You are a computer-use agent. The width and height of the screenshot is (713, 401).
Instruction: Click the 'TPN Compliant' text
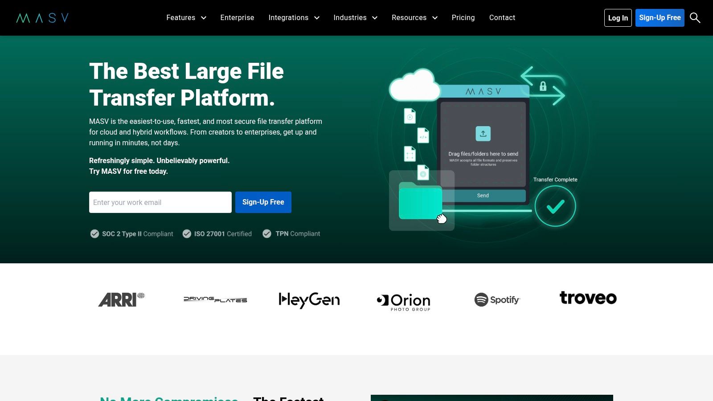point(298,234)
